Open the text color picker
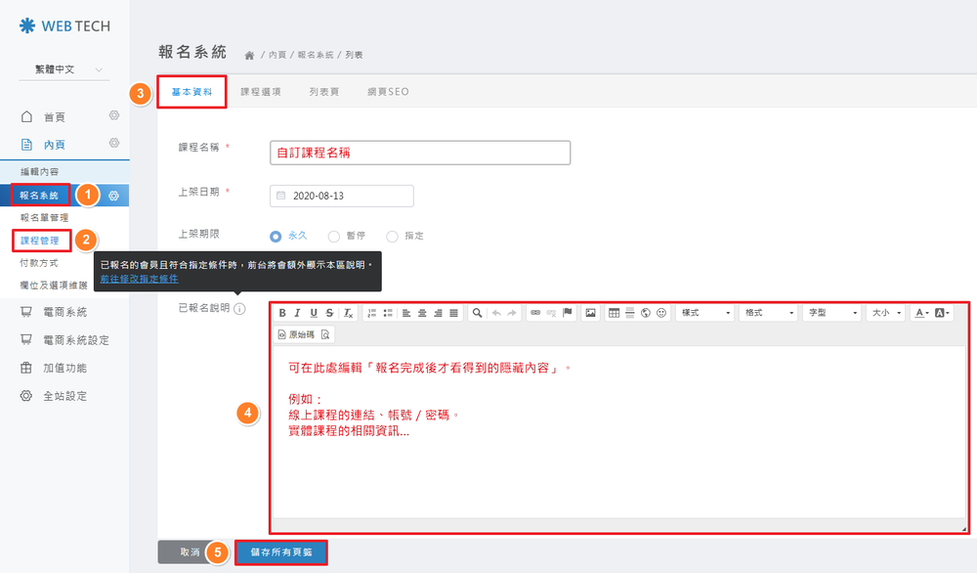977x573 pixels. [x=920, y=313]
